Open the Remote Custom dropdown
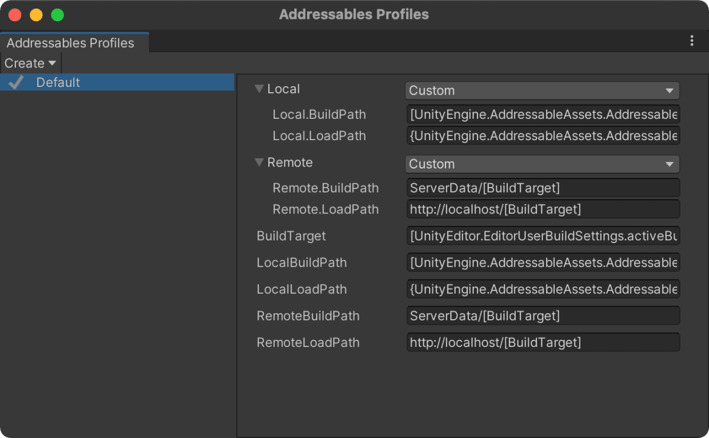Viewport: 709px width, 438px height. pyautogui.click(x=542, y=164)
